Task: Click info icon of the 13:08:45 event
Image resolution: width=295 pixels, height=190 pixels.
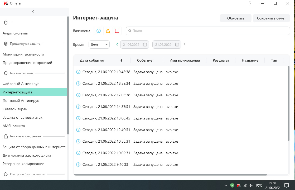Action: 78,118
